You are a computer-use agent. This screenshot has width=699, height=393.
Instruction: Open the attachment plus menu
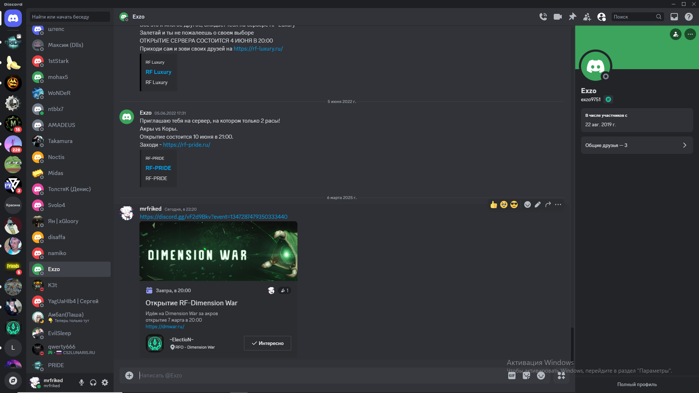[x=129, y=375]
